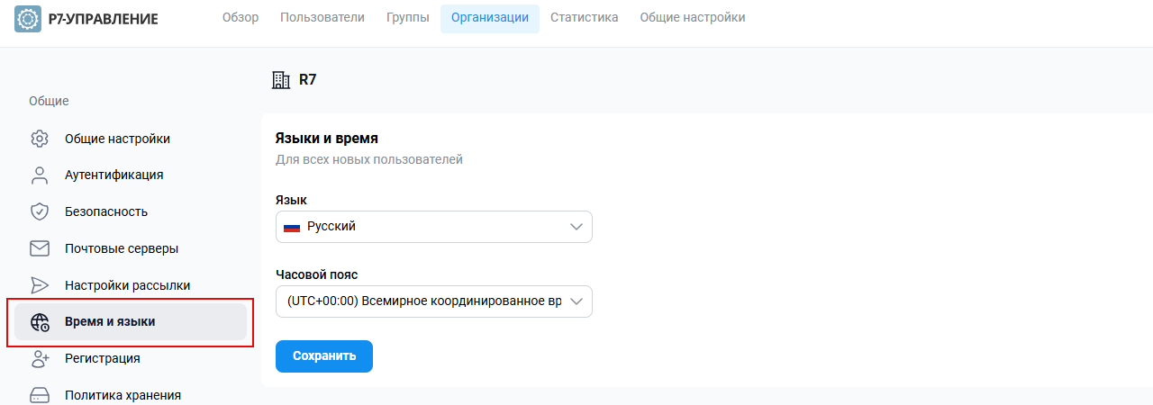Viewport: 1153px width, 405px height.
Task: Click the building icon next to R7
Action: (x=281, y=80)
